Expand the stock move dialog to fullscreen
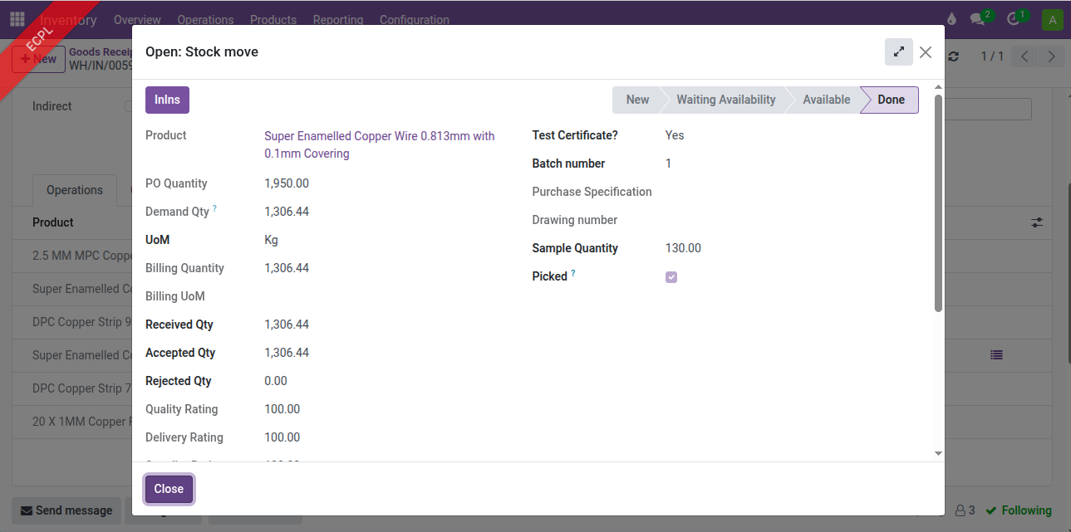This screenshot has width=1071, height=532. tap(898, 52)
